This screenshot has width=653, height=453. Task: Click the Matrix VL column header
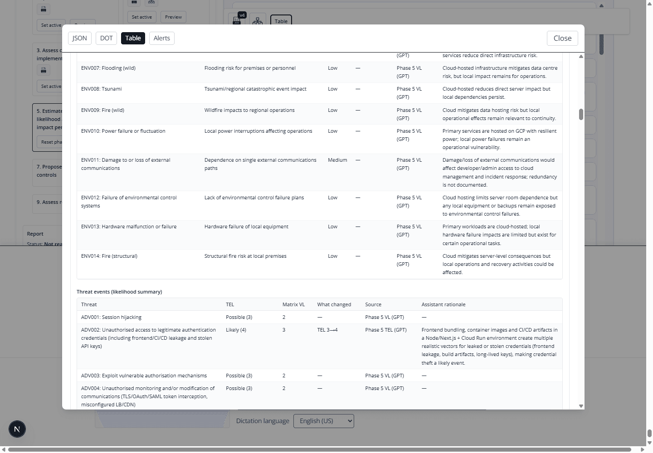pyautogui.click(x=293, y=304)
